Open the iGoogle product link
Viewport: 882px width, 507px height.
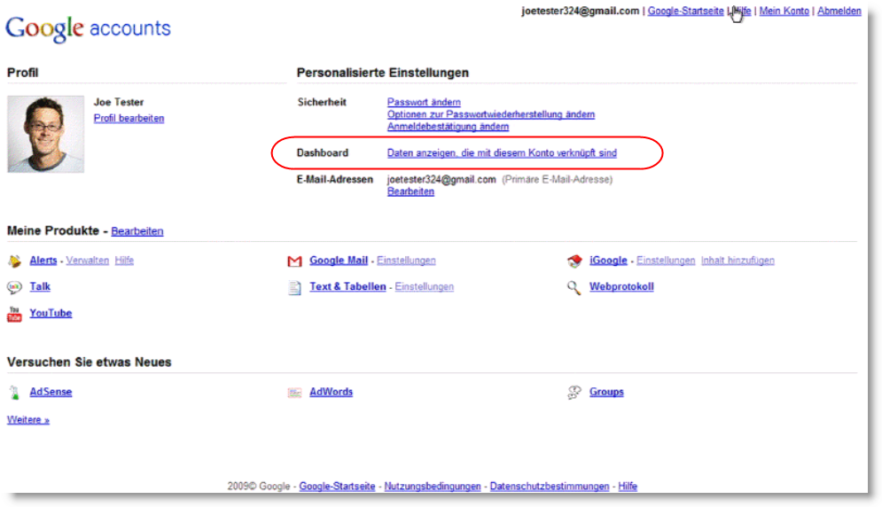click(x=608, y=260)
